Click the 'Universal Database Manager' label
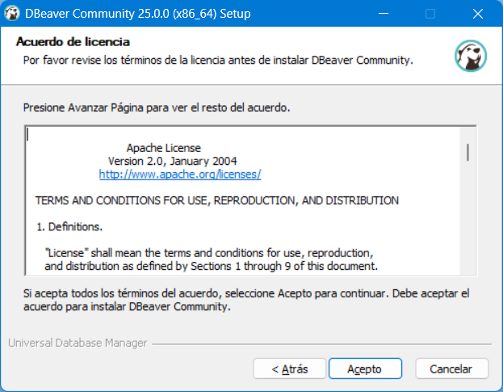Screen dimensions: 503x392 [x=78, y=343]
